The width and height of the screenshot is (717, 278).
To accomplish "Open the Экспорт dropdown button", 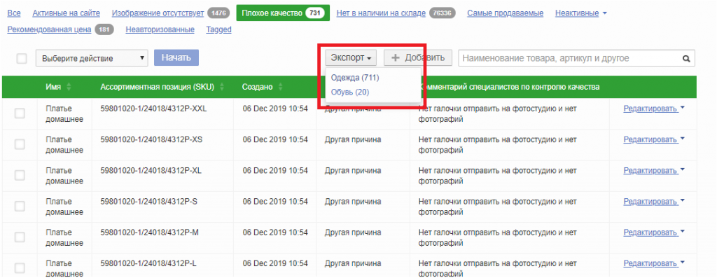I will (351, 58).
